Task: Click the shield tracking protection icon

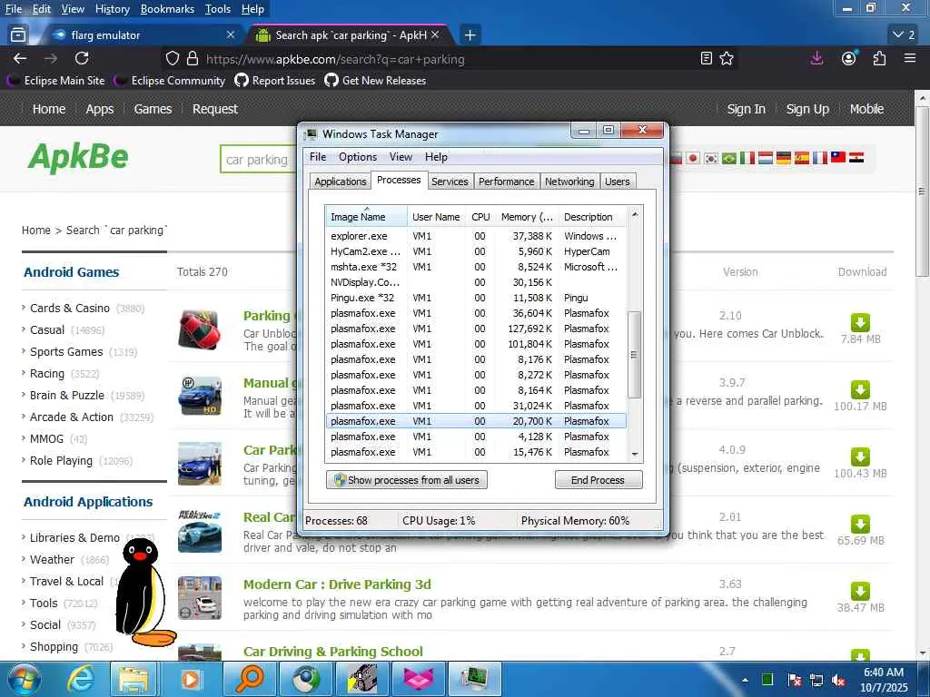Action: (172, 58)
